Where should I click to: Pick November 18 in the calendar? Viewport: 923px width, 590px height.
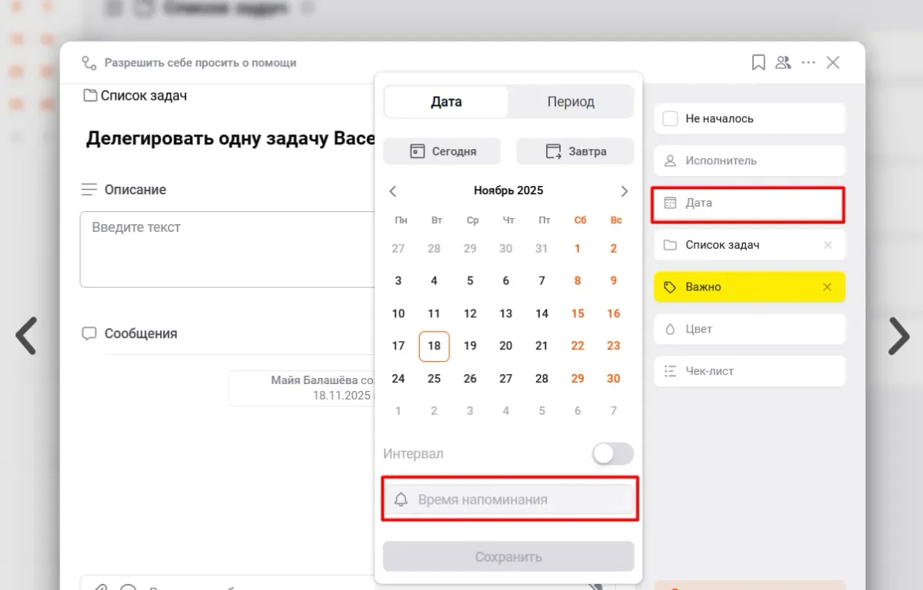click(434, 346)
